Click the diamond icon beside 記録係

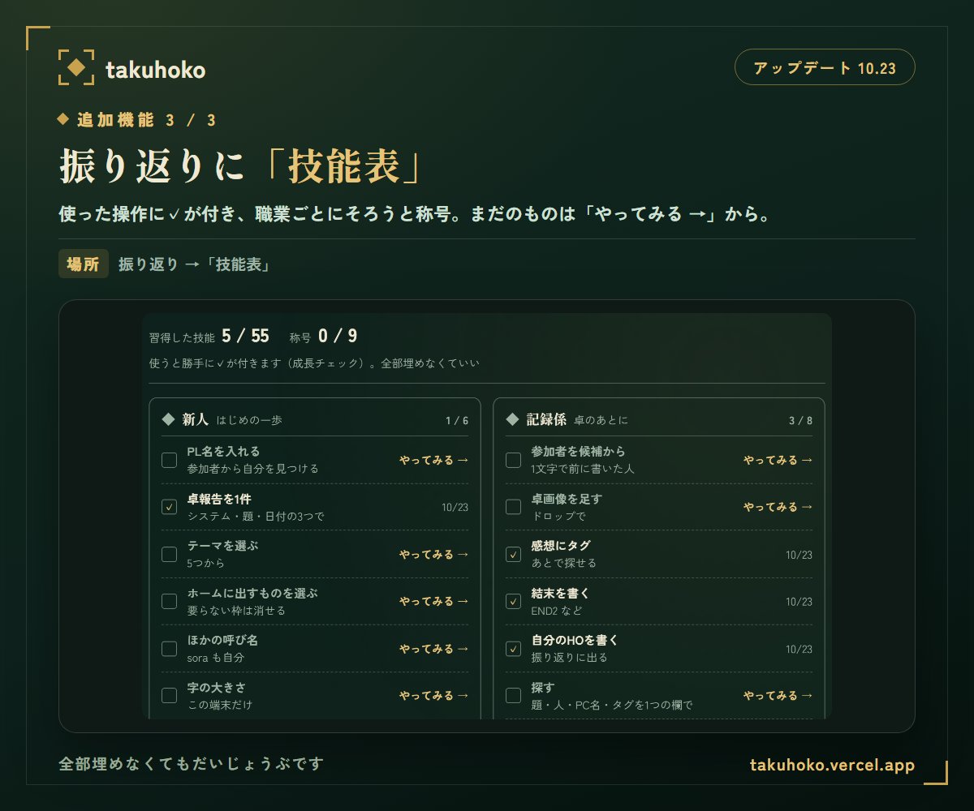(512, 419)
